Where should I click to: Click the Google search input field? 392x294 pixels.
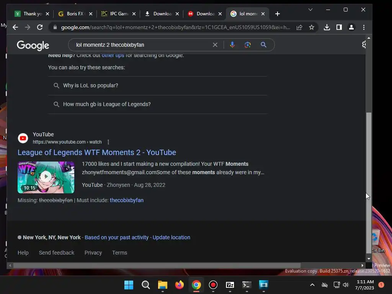(x=142, y=45)
